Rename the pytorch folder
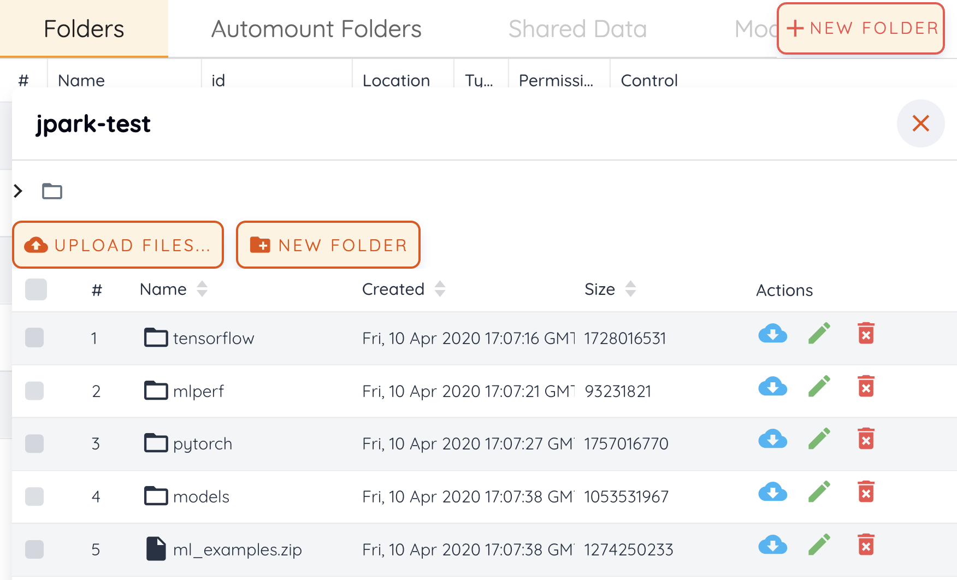 pyautogui.click(x=819, y=439)
